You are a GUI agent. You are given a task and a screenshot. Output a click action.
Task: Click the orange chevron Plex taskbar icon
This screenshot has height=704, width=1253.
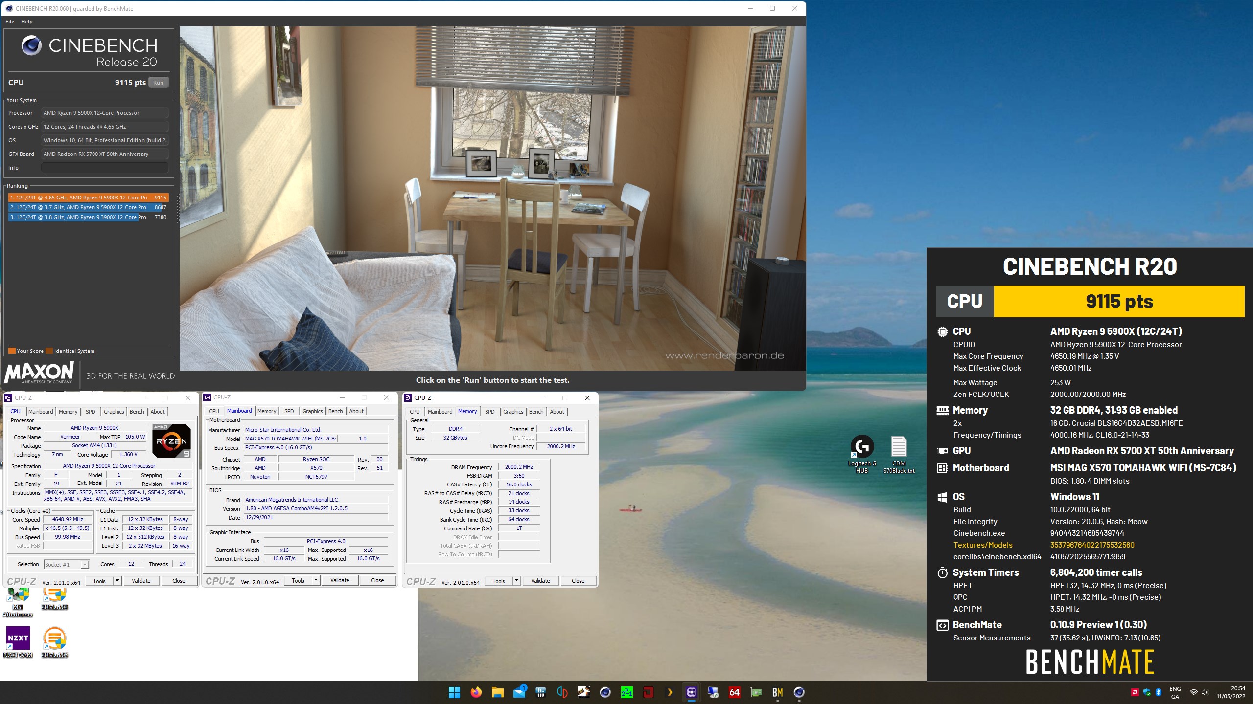[670, 692]
